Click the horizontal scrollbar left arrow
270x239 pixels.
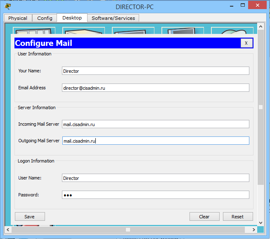tap(8, 229)
